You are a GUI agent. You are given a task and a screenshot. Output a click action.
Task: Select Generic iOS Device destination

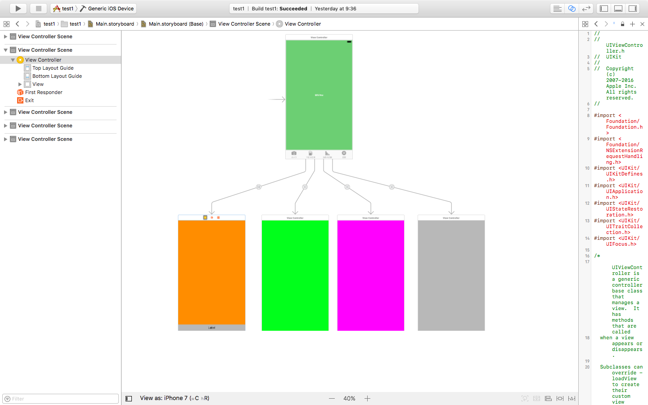coord(110,9)
